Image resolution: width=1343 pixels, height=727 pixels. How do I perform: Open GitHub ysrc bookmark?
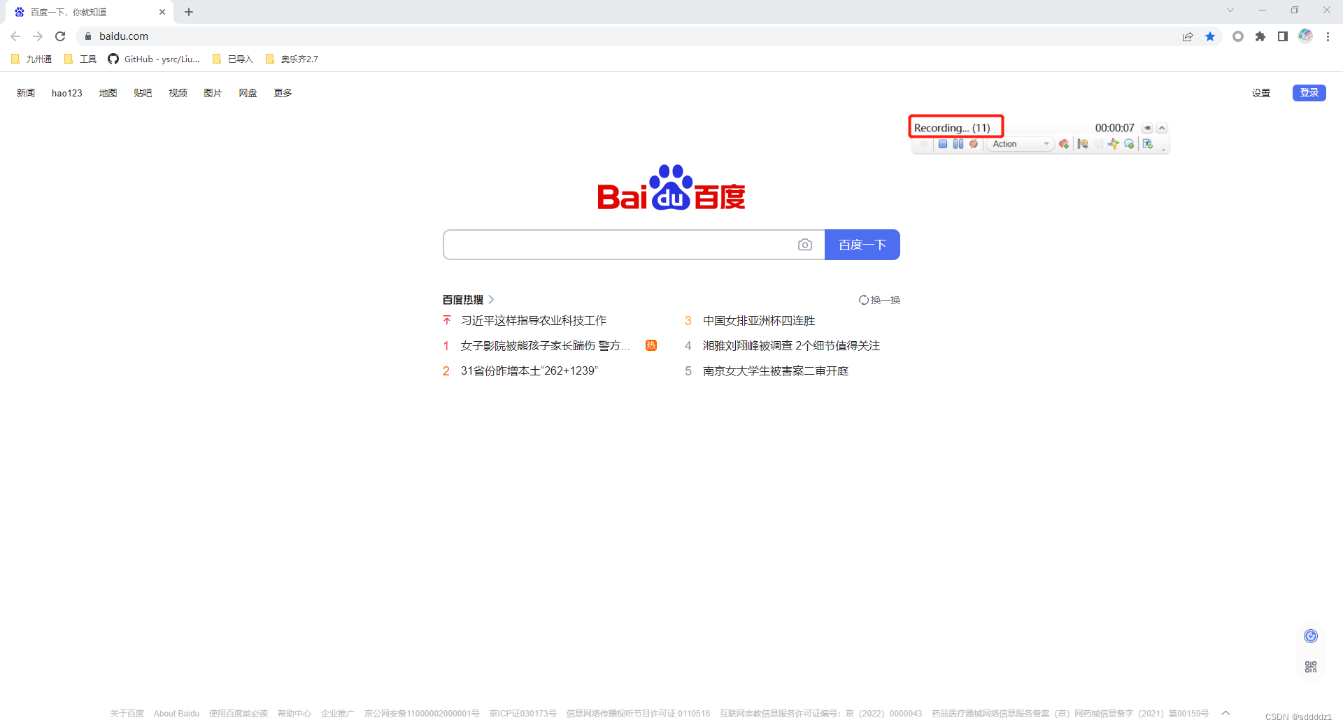154,59
